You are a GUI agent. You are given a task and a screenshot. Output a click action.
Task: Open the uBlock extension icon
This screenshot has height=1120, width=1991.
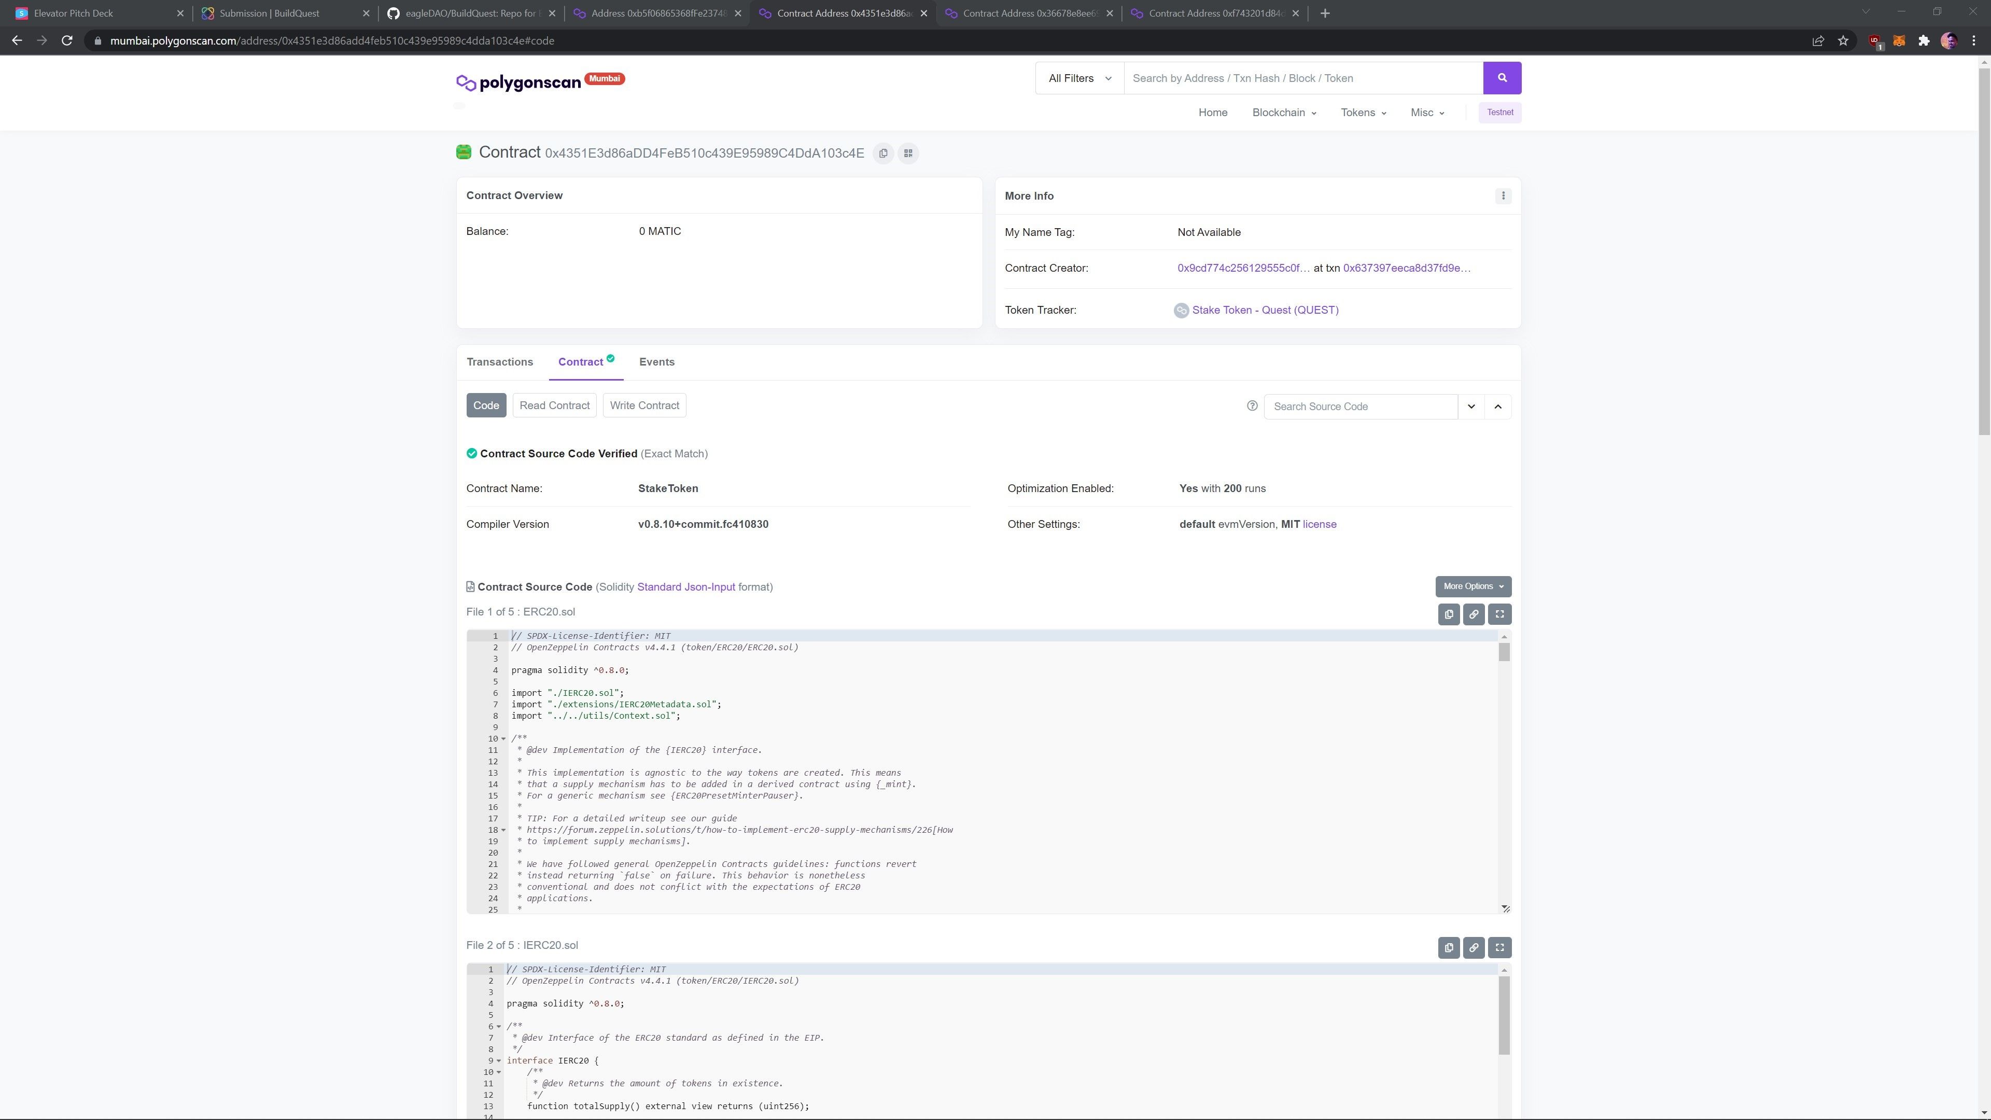[1874, 41]
